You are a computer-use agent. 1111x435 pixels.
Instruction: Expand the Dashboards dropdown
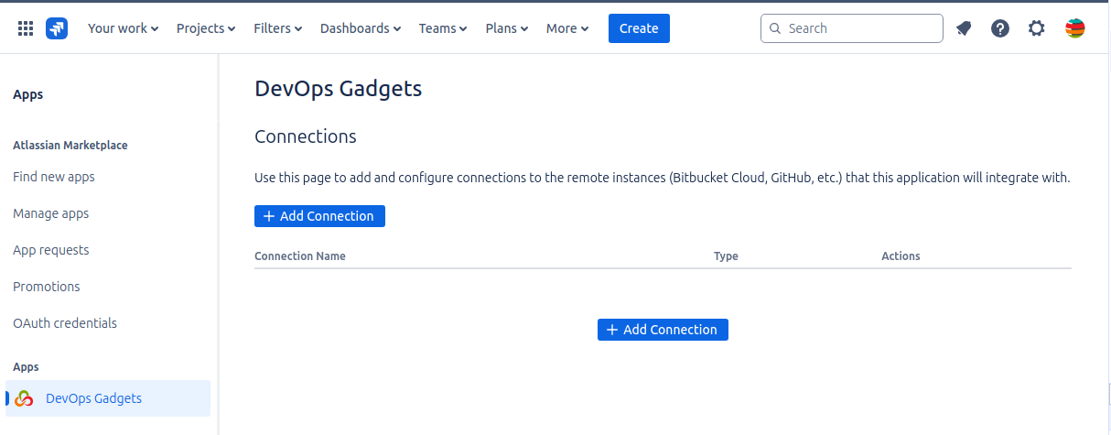361,28
